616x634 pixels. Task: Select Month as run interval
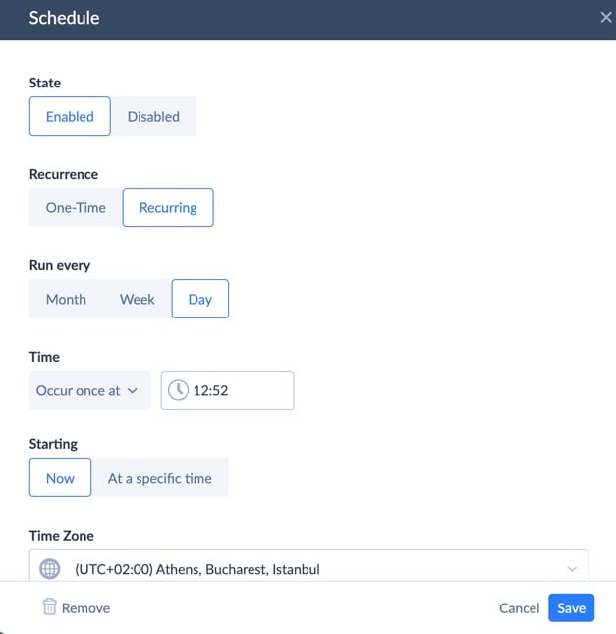(x=66, y=299)
